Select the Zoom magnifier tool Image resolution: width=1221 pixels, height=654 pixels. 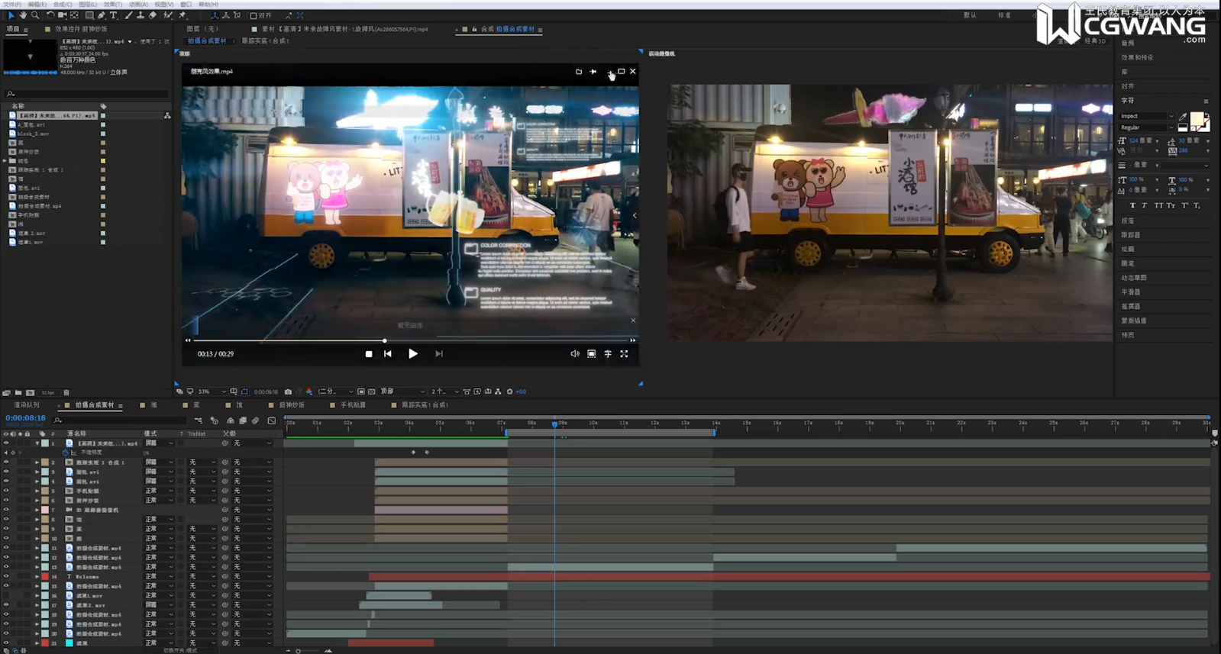pos(35,15)
